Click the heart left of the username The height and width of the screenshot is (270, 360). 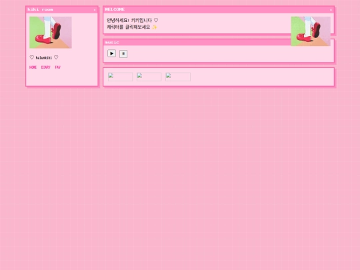pos(32,57)
